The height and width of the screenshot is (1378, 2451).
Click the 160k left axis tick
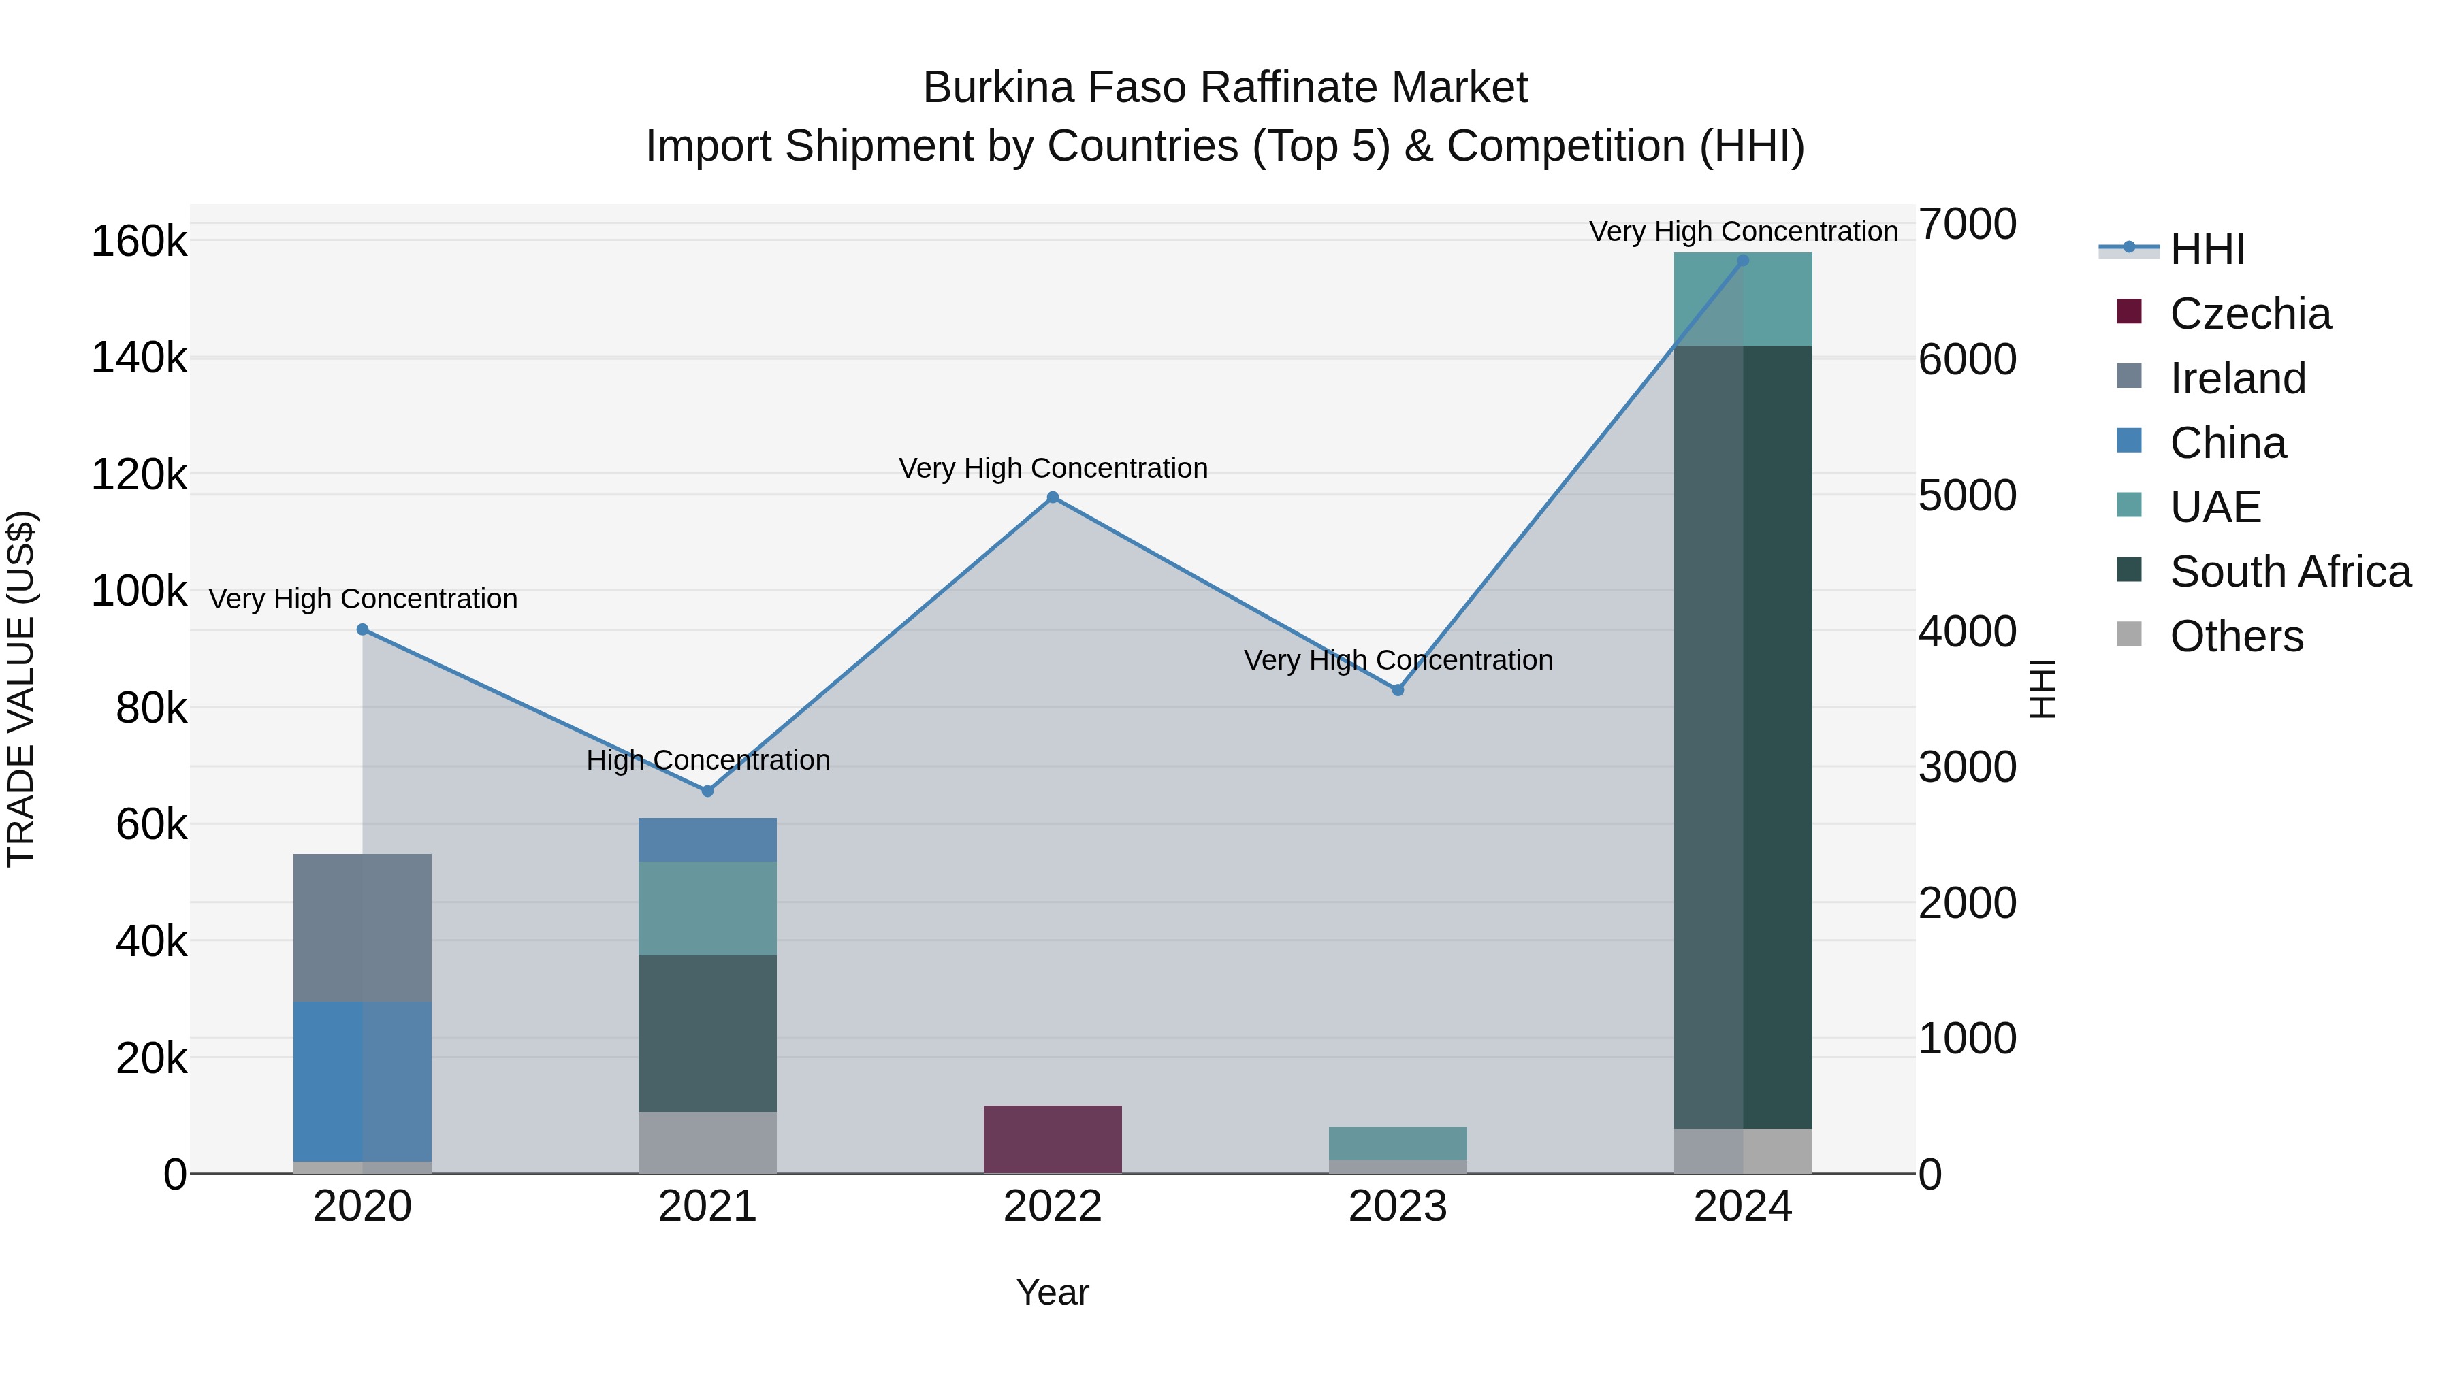pyautogui.click(x=139, y=242)
